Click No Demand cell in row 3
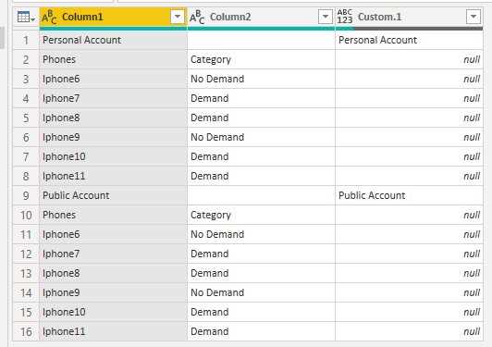Viewport: 492px width, 347px height. [261, 80]
